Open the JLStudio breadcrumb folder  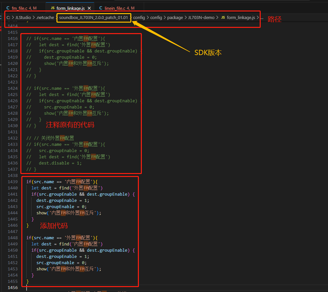23,18
